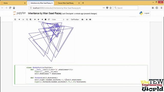Click the def __init__ line in the code cell
Image resolution: width=164 pixels, height=92 pixels.
(52, 70)
